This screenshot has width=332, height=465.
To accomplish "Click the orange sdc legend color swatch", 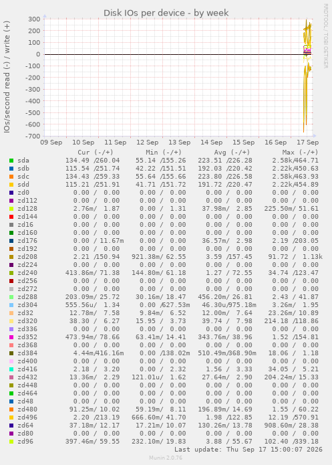I will pos(11,177).
